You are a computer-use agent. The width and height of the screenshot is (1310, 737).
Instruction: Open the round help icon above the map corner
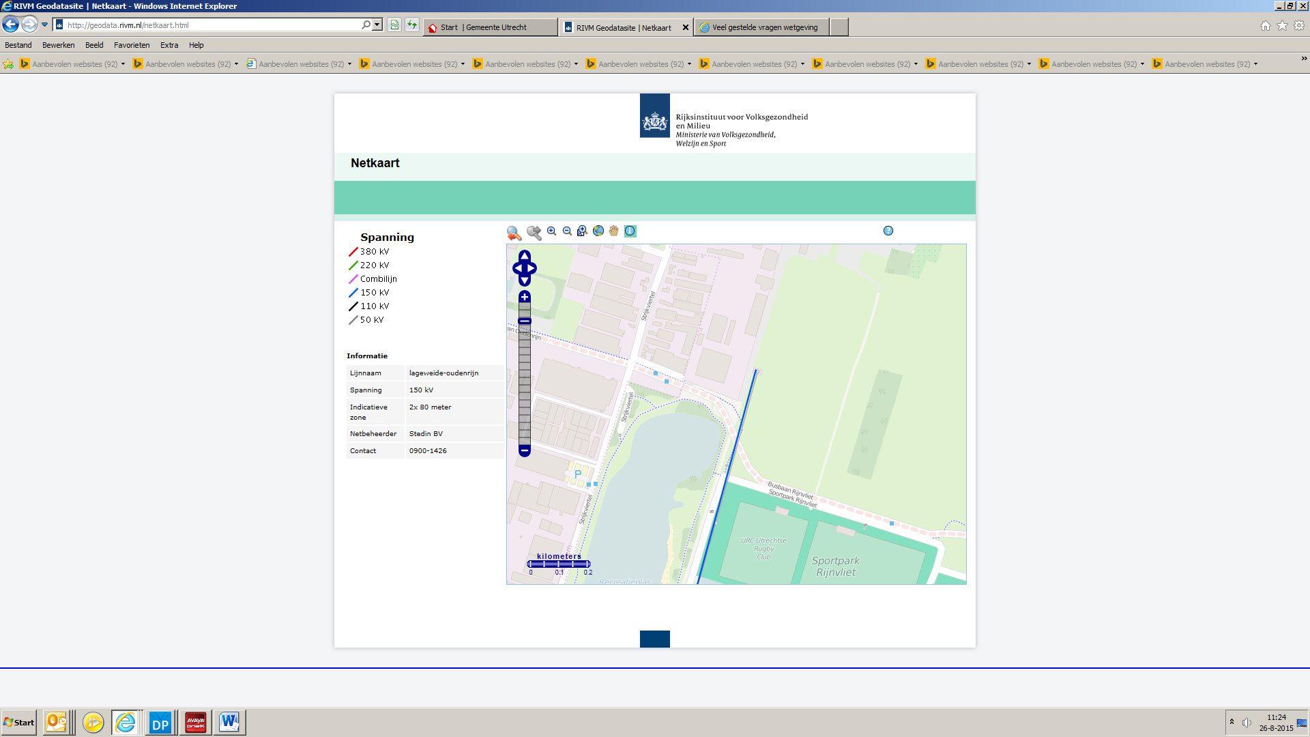tap(888, 231)
